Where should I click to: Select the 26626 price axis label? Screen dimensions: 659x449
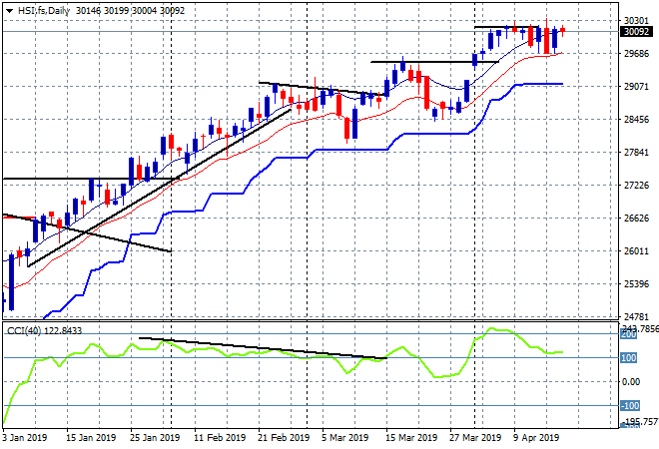point(636,219)
